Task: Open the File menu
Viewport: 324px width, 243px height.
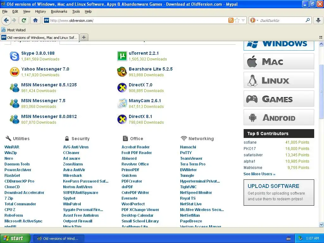Action: (x=5, y=11)
